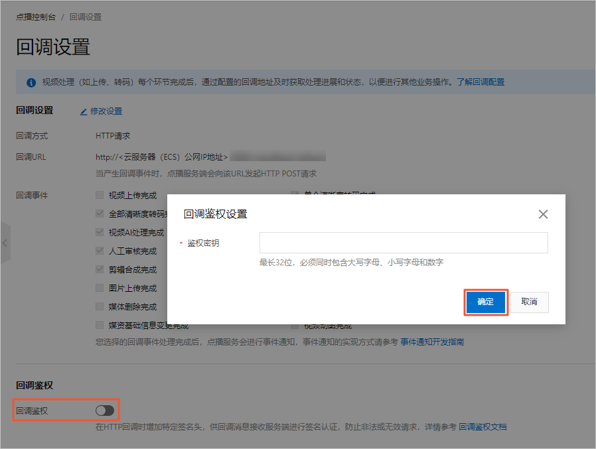Close the 回调鉴权设置 dialog
Screen dimensions: 596x449
tap(543, 214)
